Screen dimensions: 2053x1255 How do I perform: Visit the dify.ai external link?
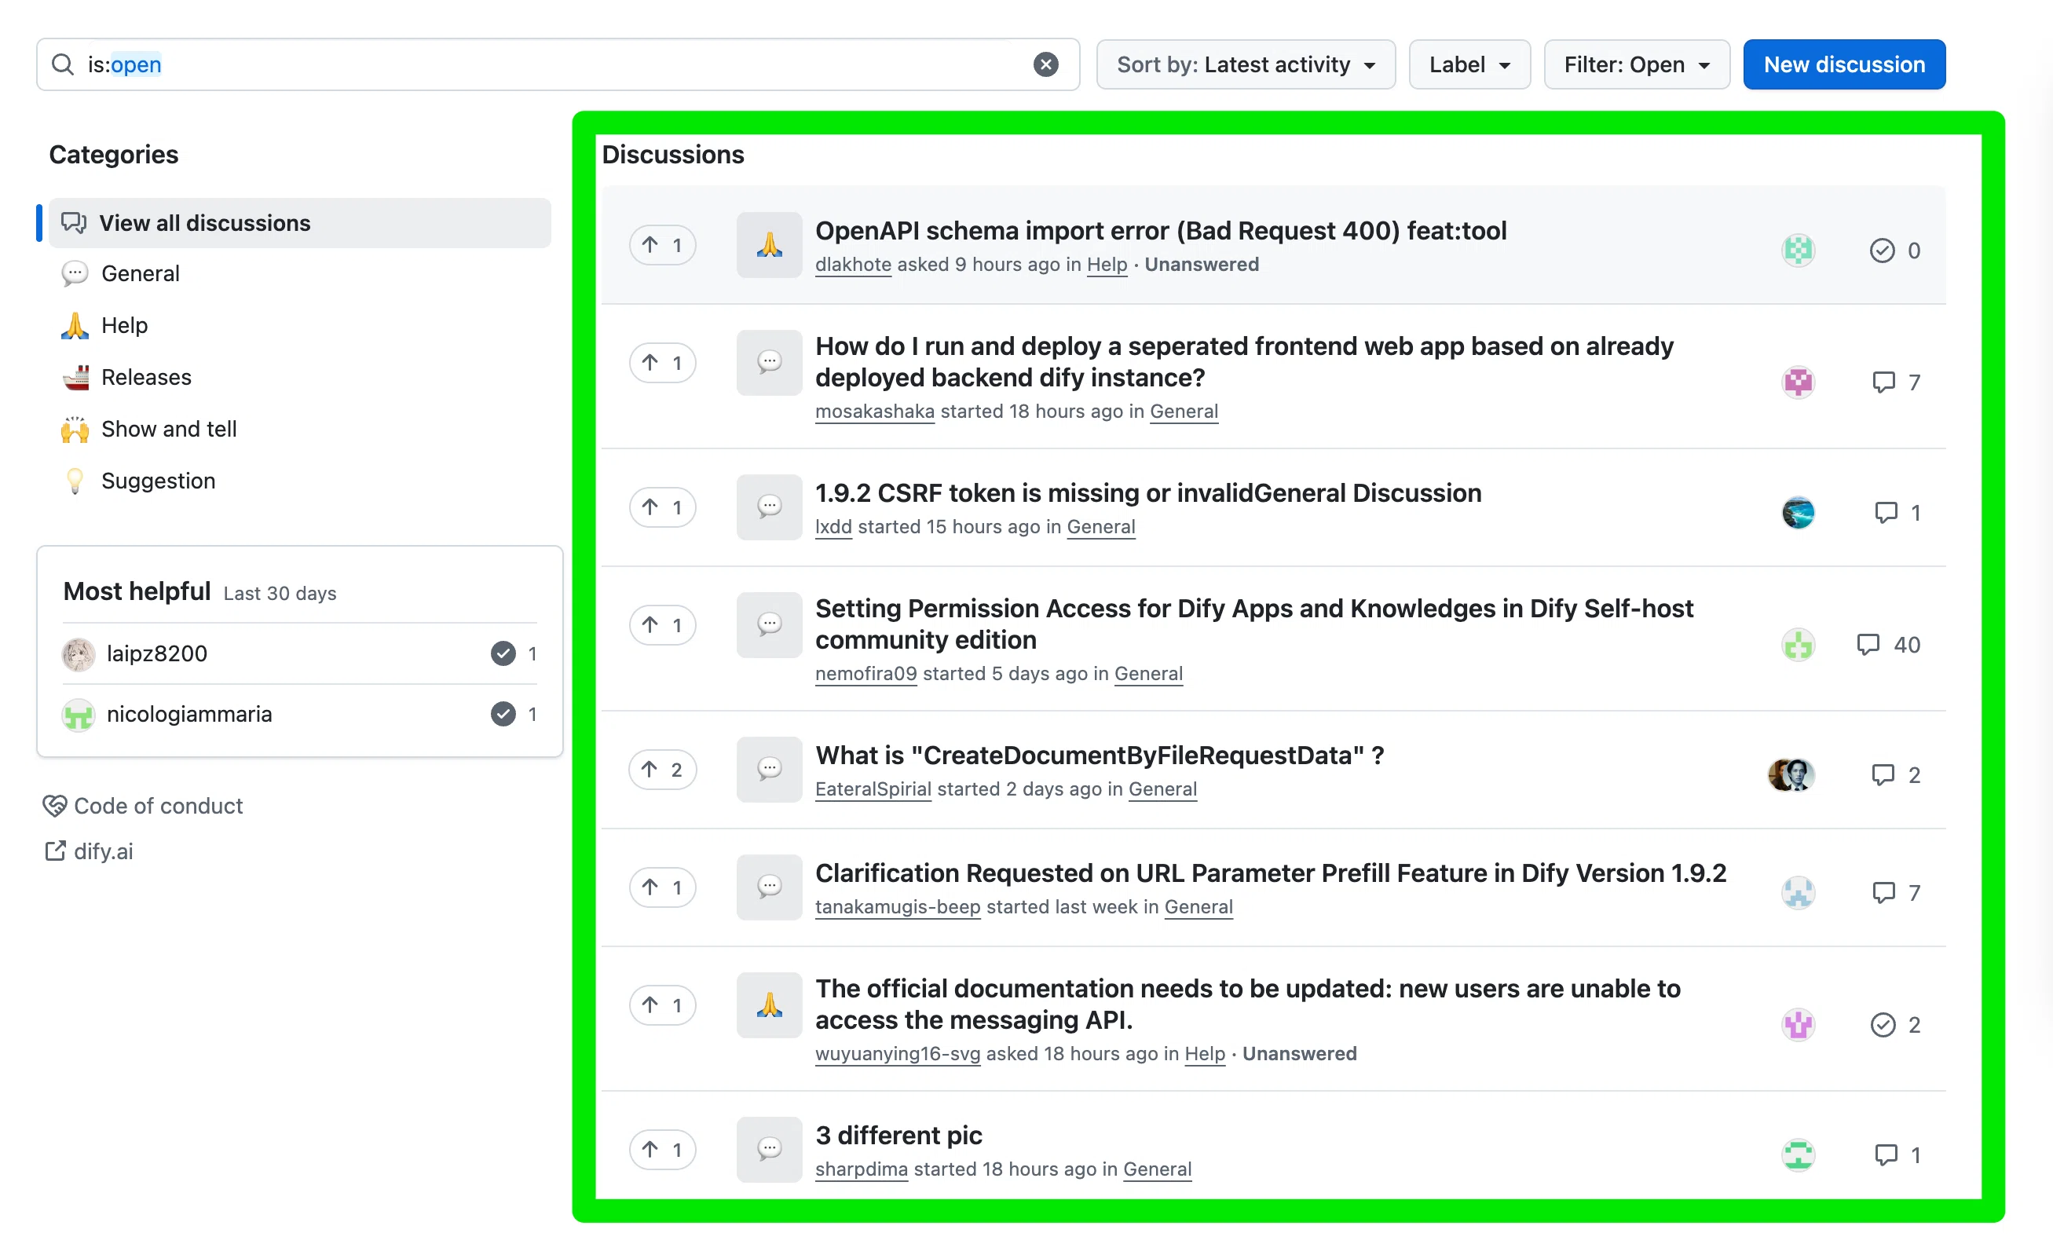[88, 851]
